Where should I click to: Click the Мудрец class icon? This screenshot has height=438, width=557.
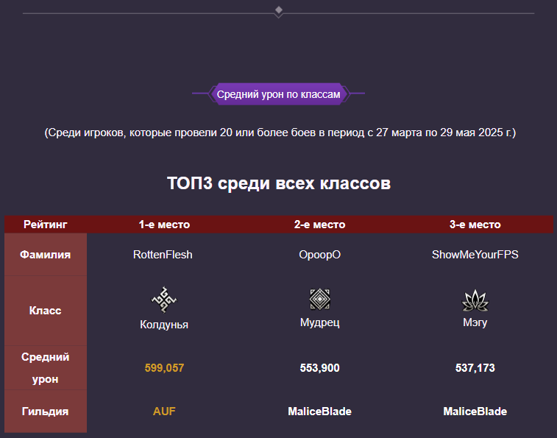tap(320, 299)
